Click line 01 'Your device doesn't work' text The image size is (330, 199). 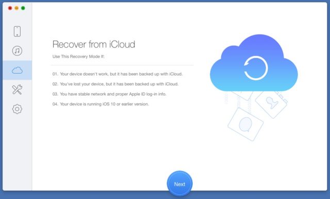118,74
